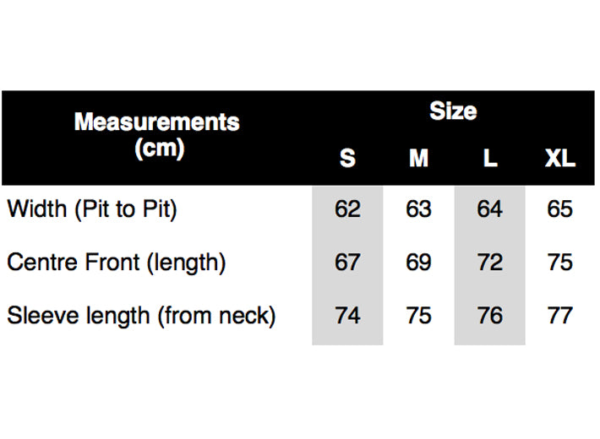
Task: Click width value 63 for size M
Action: pyautogui.click(x=418, y=209)
